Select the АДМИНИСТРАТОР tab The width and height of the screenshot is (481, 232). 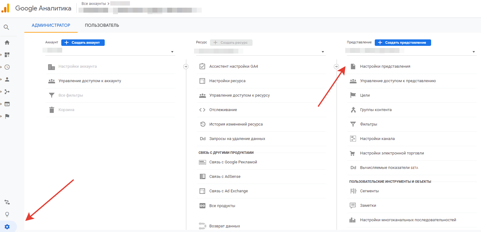point(51,25)
